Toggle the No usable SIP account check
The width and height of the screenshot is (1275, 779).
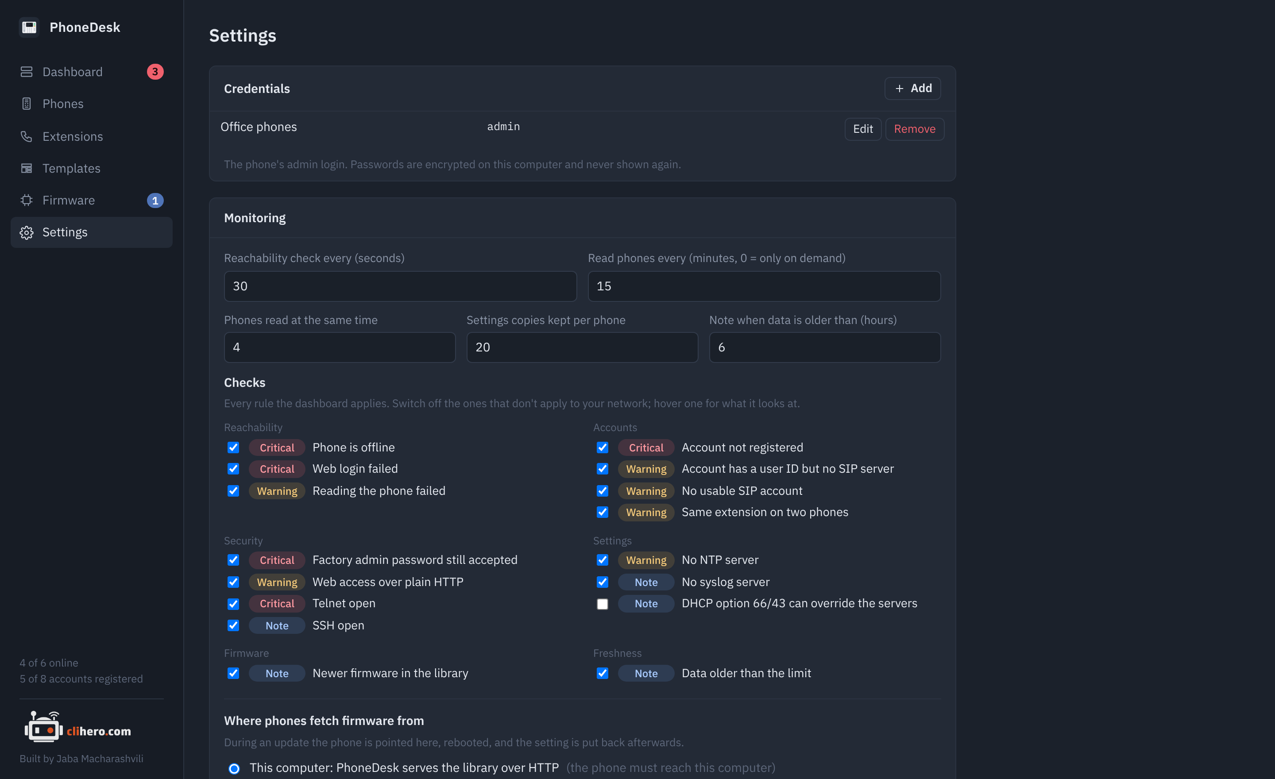603,491
